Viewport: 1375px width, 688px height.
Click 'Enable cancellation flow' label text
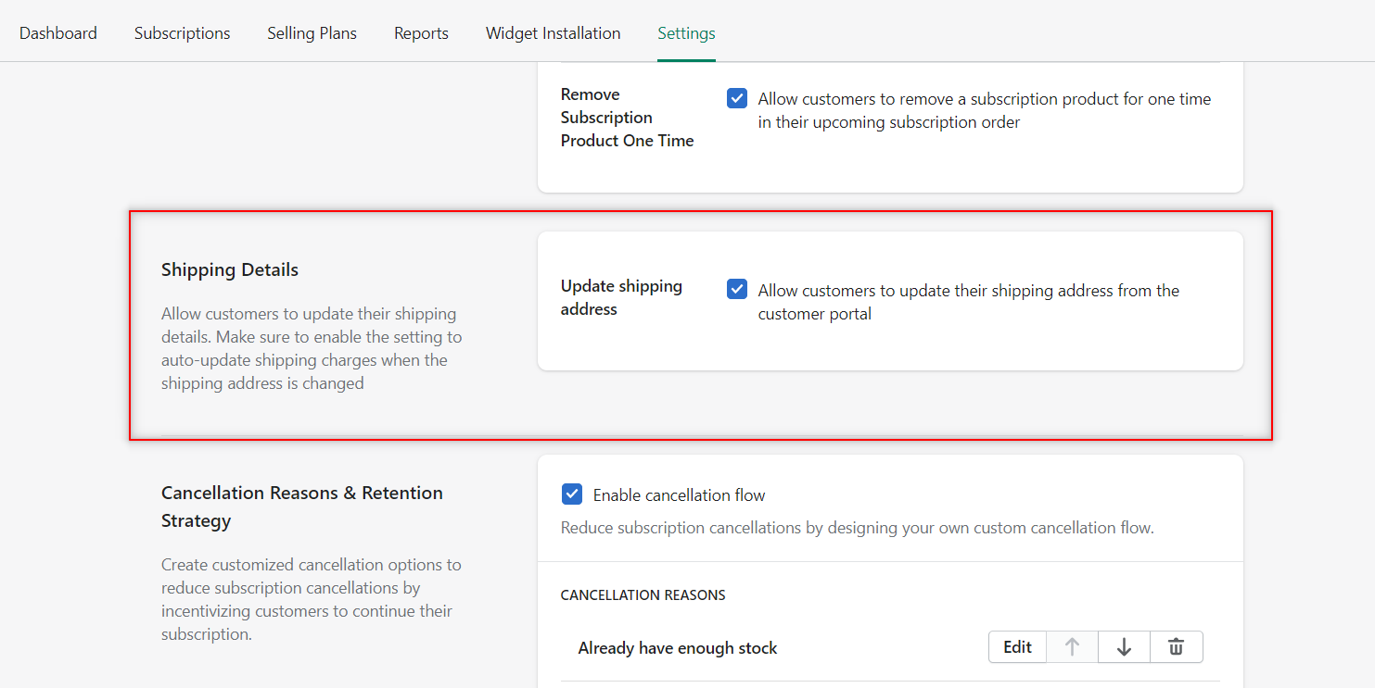click(680, 495)
